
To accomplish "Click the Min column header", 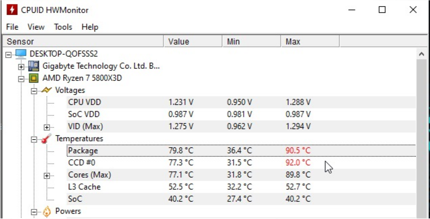I will click(x=252, y=42).
